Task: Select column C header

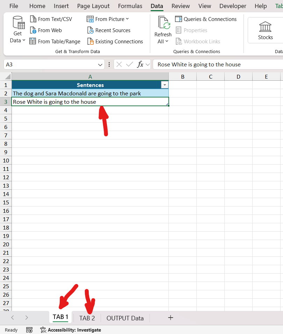Action: click(x=211, y=77)
